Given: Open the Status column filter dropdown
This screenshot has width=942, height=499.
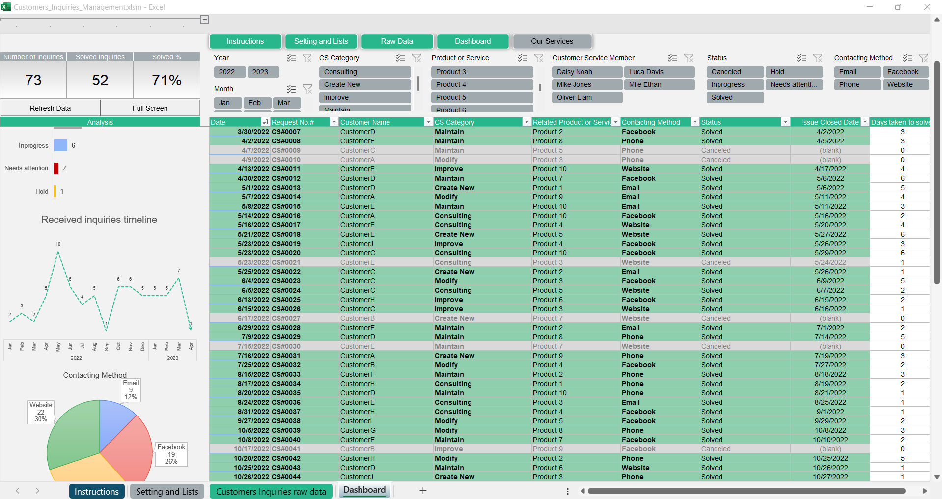Looking at the screenshot, I should (785, 122).
